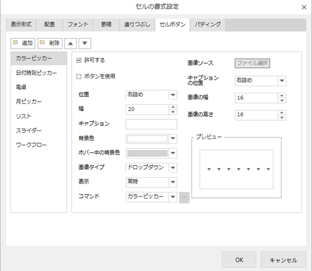Enable the ボタンを使用 checkbox
312x271 pixels.
[78, 77]
